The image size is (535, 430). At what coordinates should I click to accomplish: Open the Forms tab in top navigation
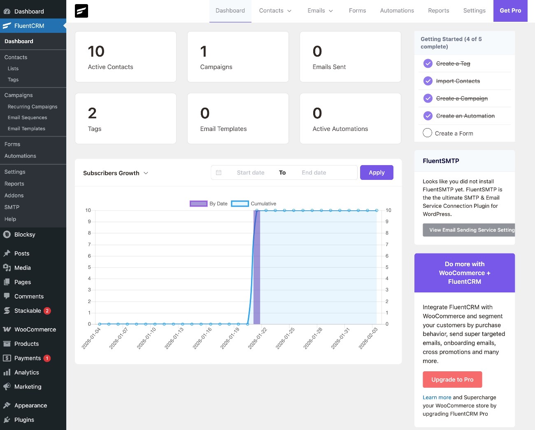pyautogui.click(x=357, y=11)
